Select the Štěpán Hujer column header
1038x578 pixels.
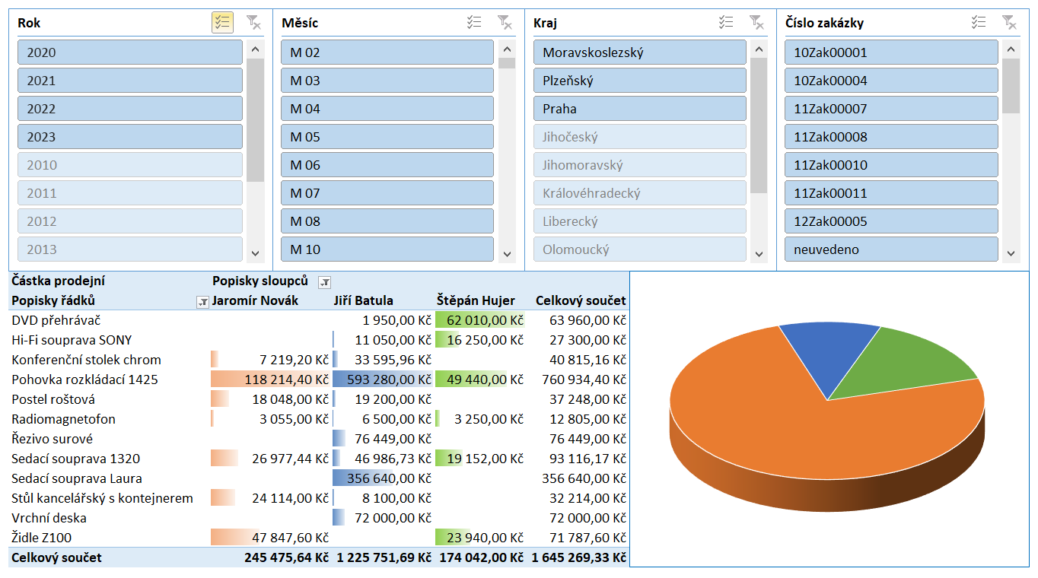coord(476,300)
